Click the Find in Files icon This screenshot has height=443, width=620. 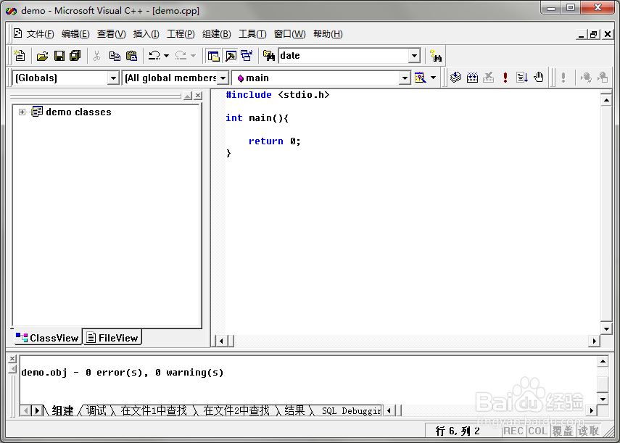(269, 56)
